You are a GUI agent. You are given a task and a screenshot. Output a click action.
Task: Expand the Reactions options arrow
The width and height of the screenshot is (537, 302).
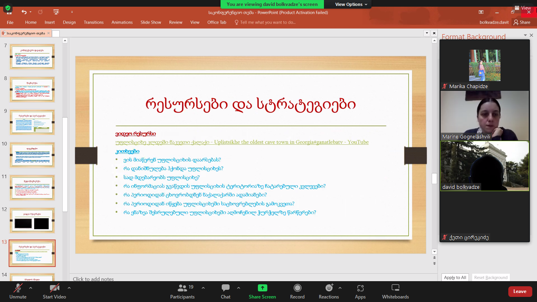point(340,287)
